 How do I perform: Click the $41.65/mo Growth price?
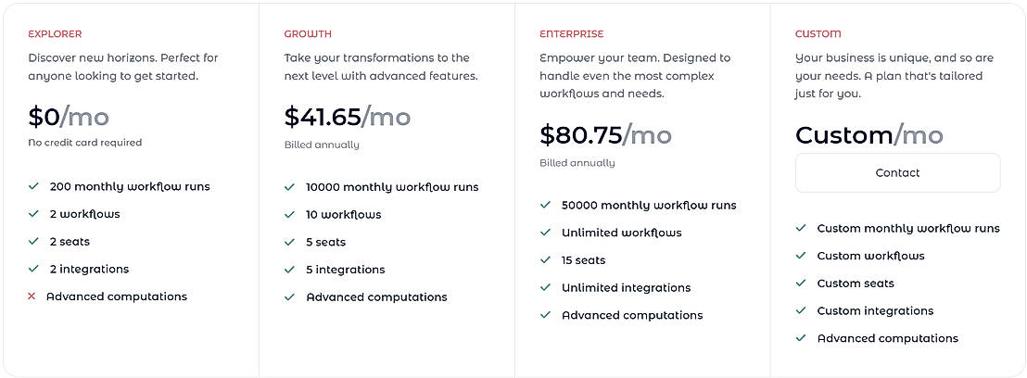click(x=347, y=117)
